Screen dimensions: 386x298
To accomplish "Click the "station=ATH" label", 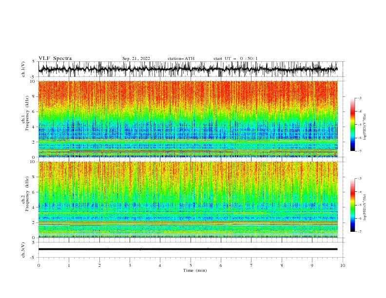I will 181,58.
